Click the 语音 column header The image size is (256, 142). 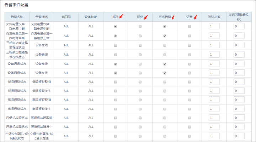[189, 17]
